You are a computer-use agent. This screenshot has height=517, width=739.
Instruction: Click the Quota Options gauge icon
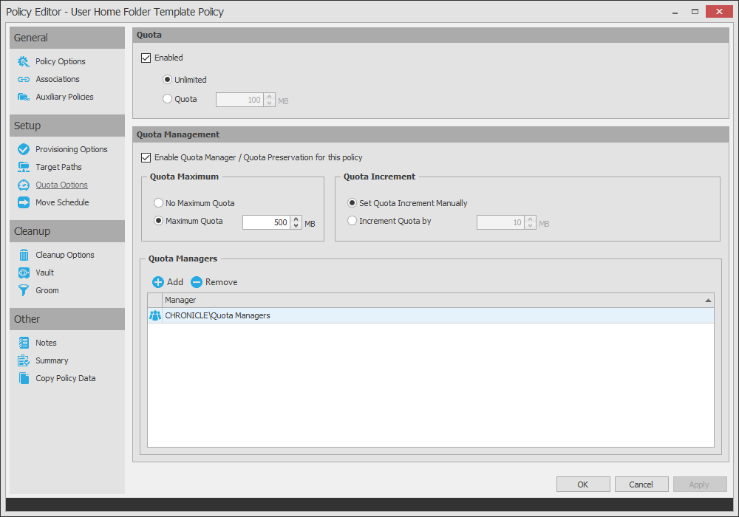click(x=24, y=185)
